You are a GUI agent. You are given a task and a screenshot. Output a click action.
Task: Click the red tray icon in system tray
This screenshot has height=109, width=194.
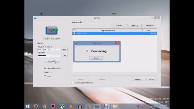(x=138, y=106)
